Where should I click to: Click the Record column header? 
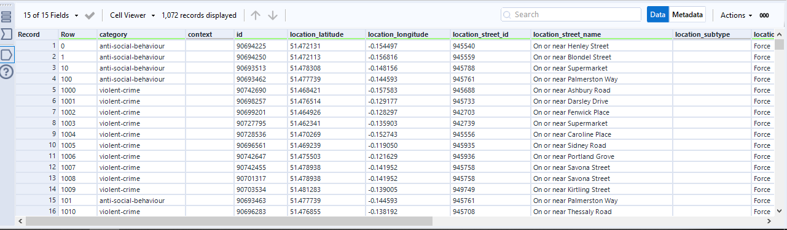37,34
